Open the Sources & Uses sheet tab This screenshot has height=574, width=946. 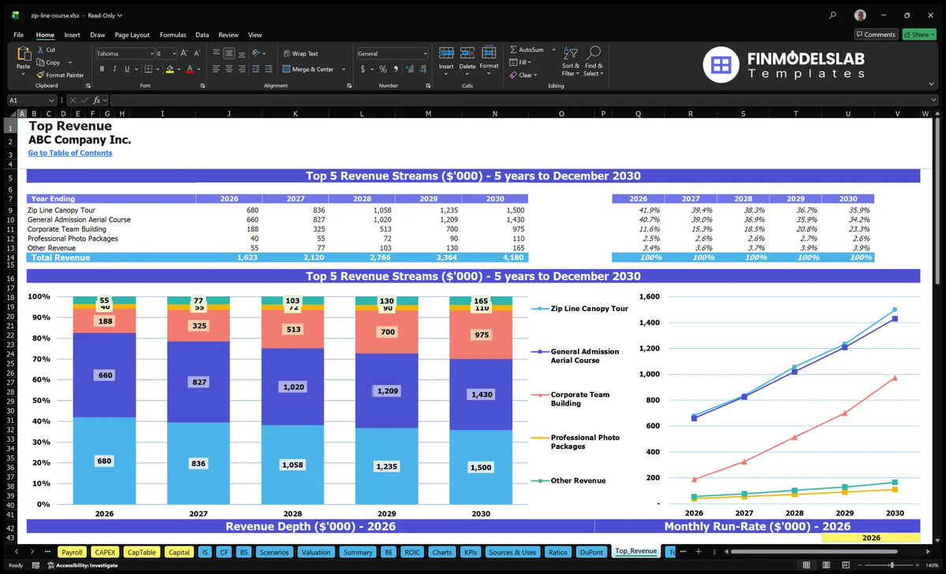click(x=512, y=552)
